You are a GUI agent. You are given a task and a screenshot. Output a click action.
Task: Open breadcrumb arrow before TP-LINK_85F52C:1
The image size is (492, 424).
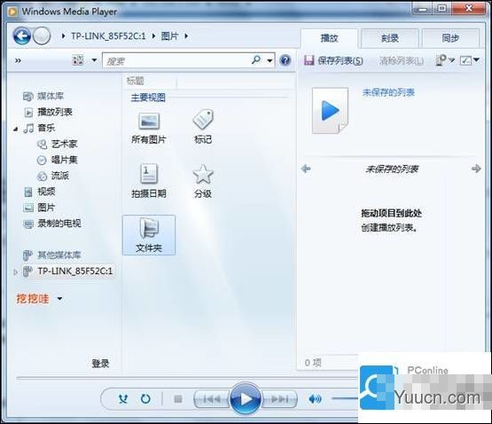(x=63, y=36)
